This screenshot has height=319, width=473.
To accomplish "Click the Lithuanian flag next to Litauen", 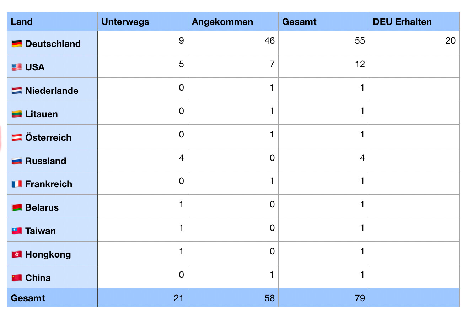I will click(17, 114).
